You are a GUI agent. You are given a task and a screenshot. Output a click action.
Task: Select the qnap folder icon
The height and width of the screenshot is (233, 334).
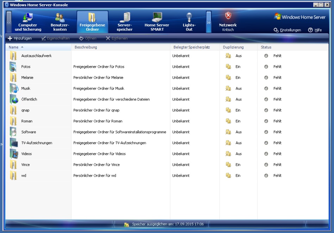(x=13, y=110)
